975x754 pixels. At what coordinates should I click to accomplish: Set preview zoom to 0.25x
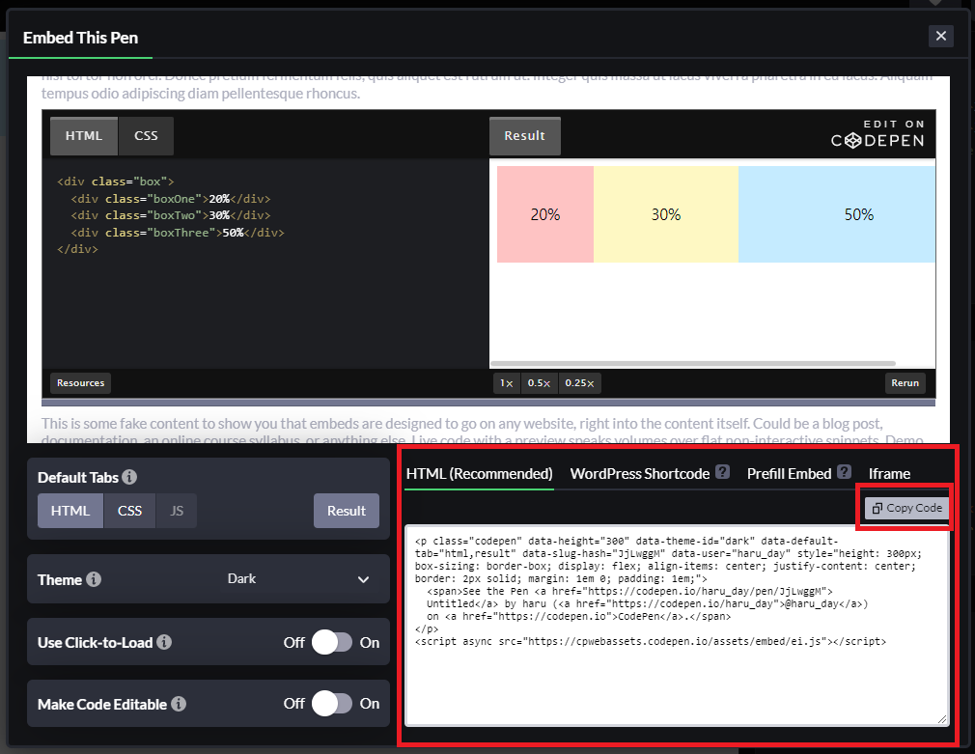pyautogui.click(x=579, y=383)
